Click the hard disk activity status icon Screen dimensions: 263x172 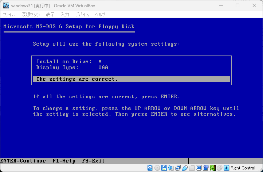[150, 168]
